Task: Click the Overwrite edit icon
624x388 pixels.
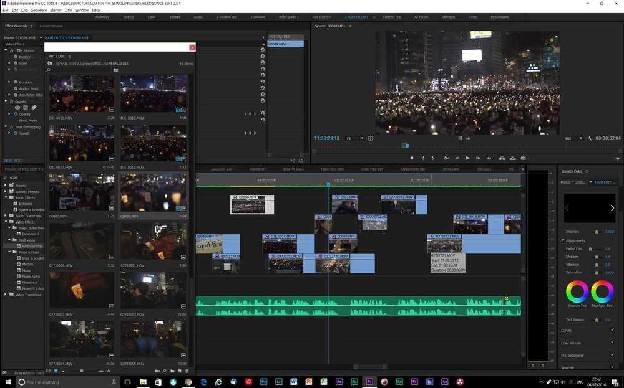Action: pyautogui.click(x=512, y=158)
